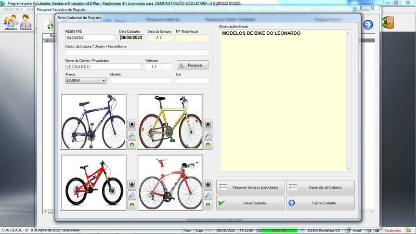Click 'MODELOS DE BIKE DO LEONARDO' text

coord(262,33)
